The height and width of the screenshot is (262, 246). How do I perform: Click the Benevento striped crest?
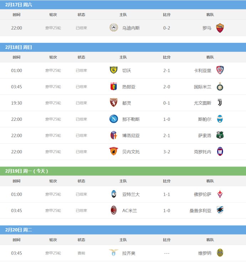point(114,151)
